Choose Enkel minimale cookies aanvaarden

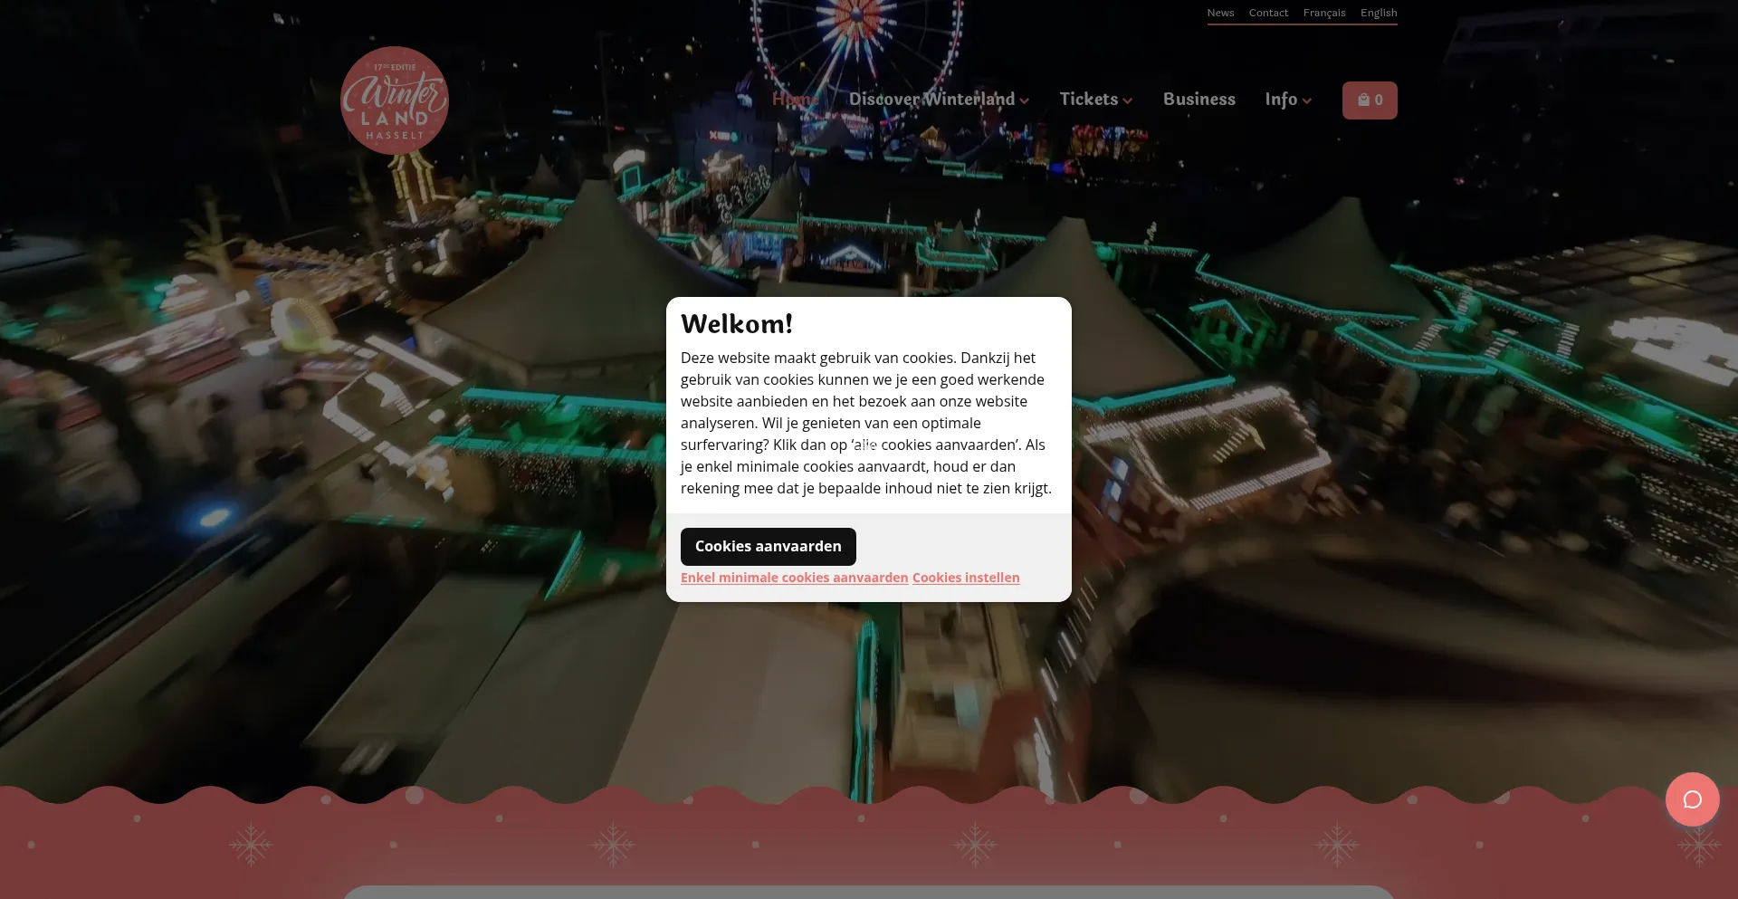(x=795, y=578)
